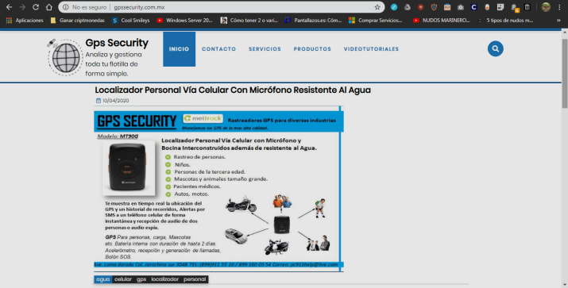Open the 'Pantallazos.es' bookmark
This screenshot has width=568, height=288.
(x=313, y=21)
